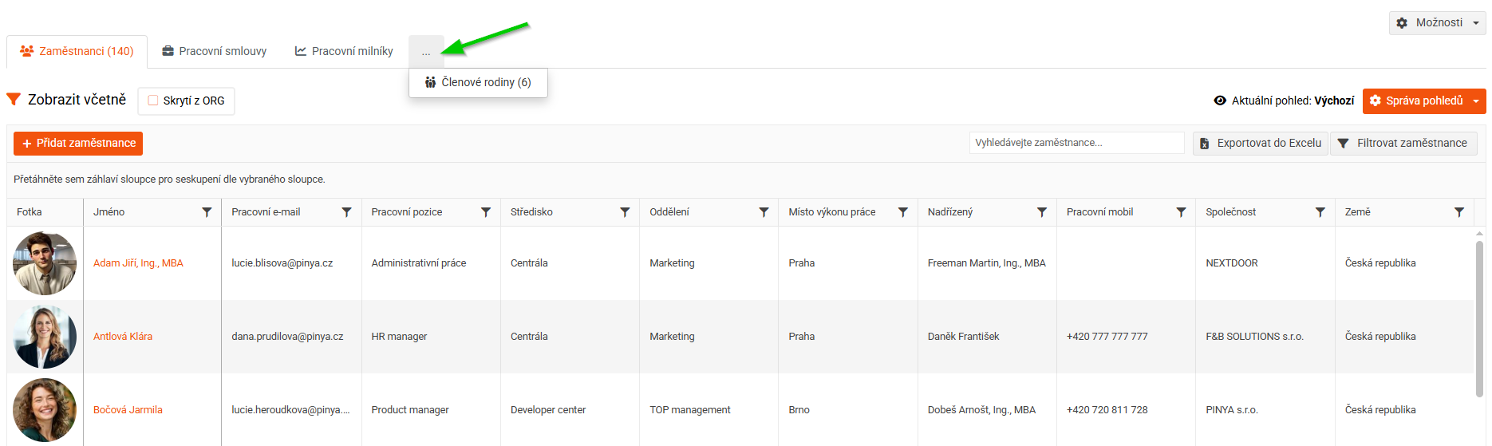Open the Správa pohledů dropdown arrow
The image size is (1492, 446).
click(x=1475, y=101)
